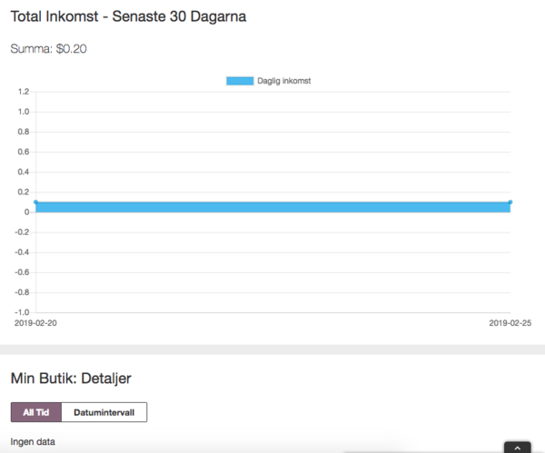
Task: Click the Summa: $0.20 total text
Action: coord(48,49)
